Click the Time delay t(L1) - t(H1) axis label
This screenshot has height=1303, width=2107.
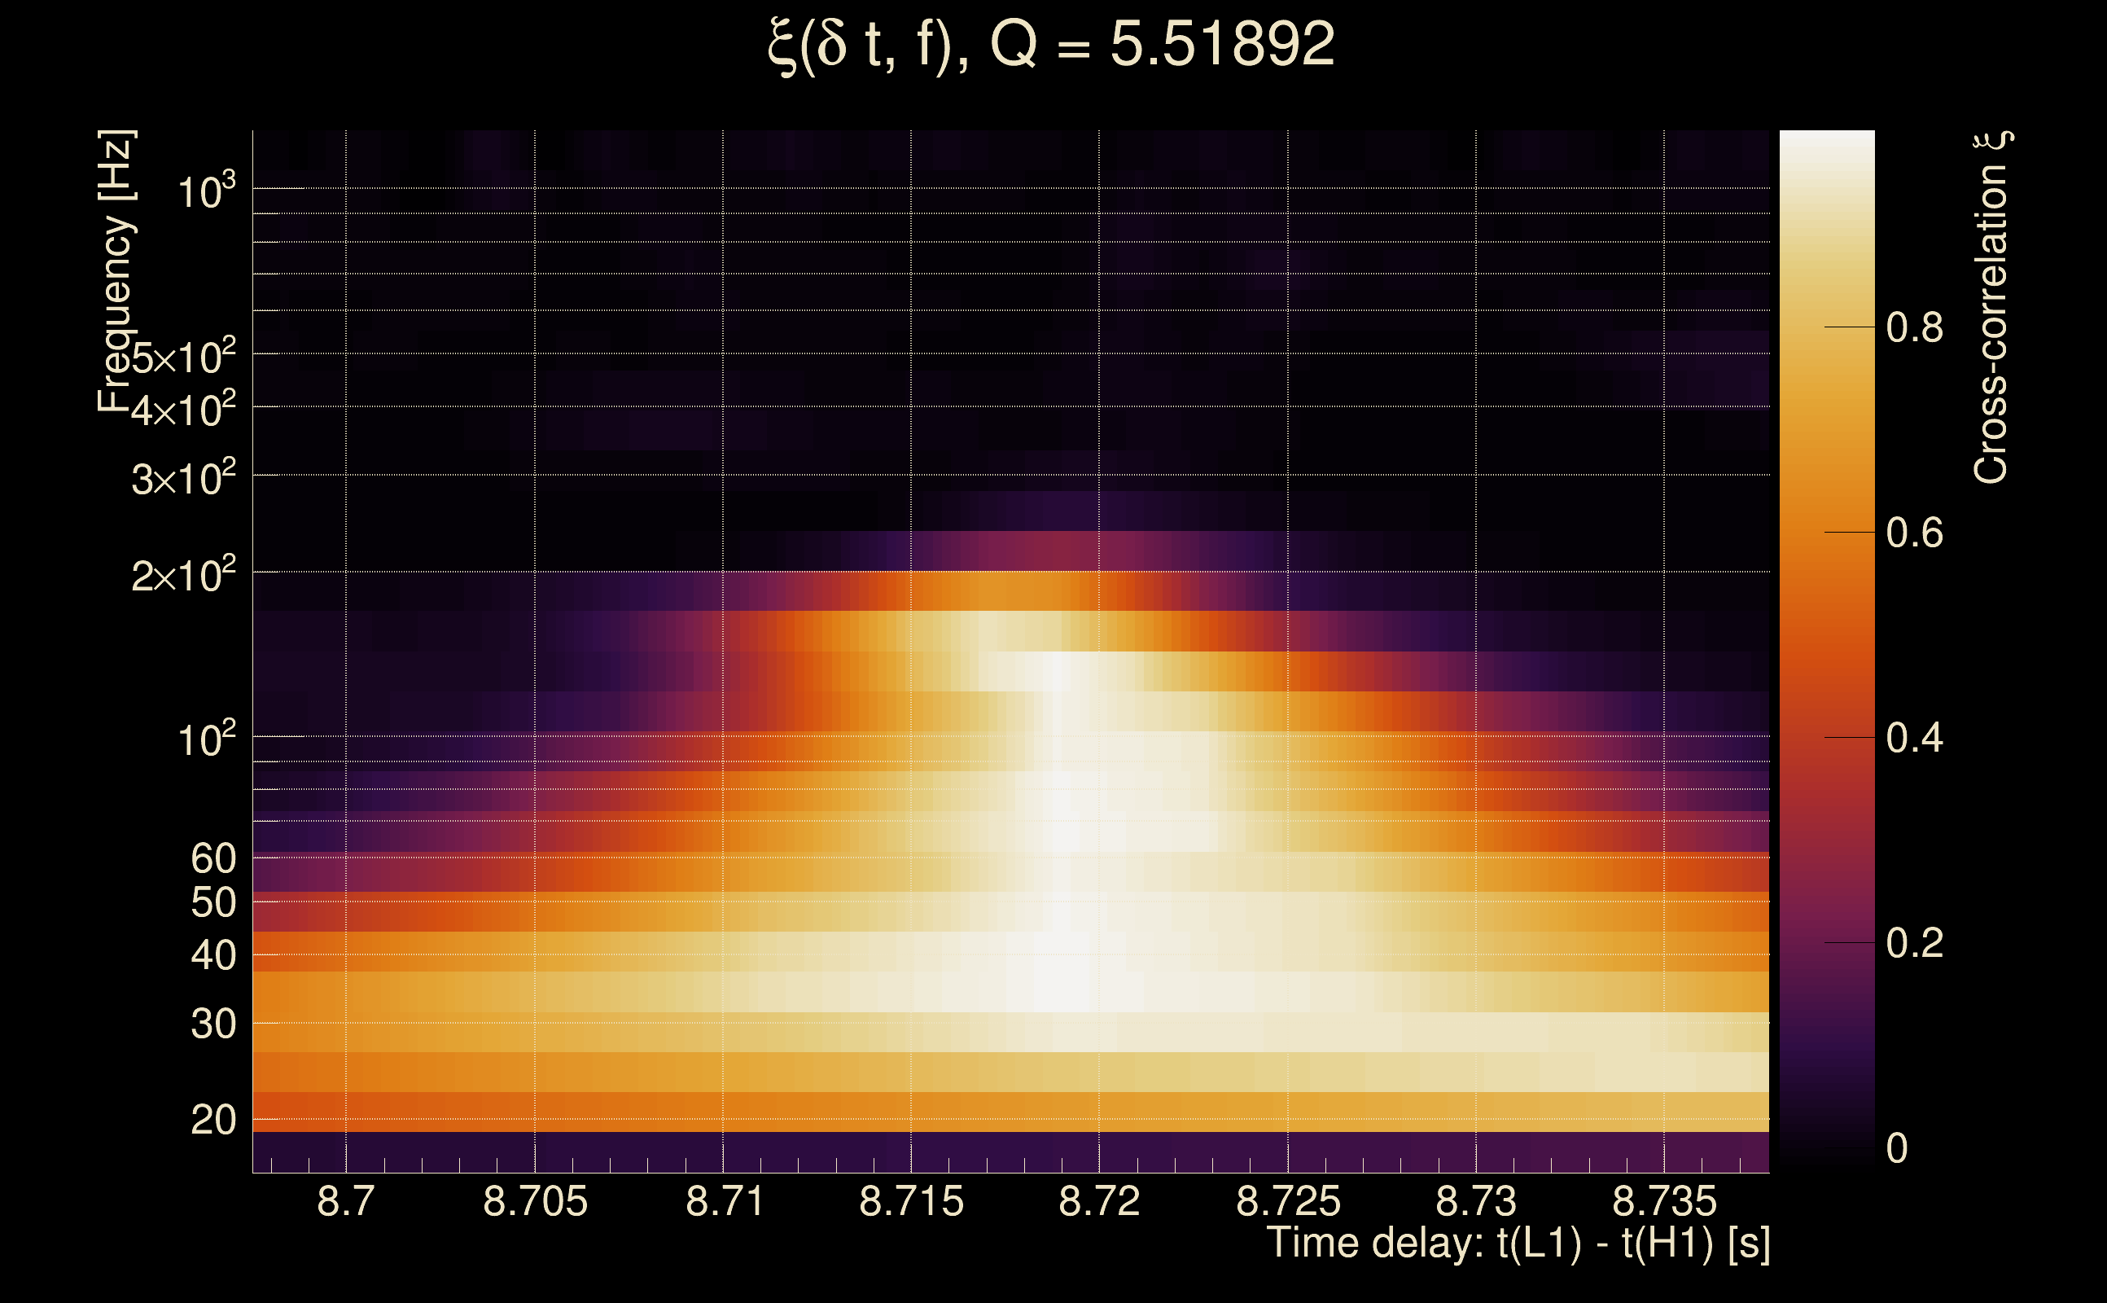click(x=1518, y=1244)
